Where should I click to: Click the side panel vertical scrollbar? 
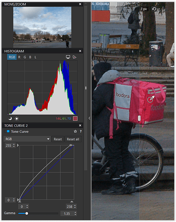pos(86,87)
